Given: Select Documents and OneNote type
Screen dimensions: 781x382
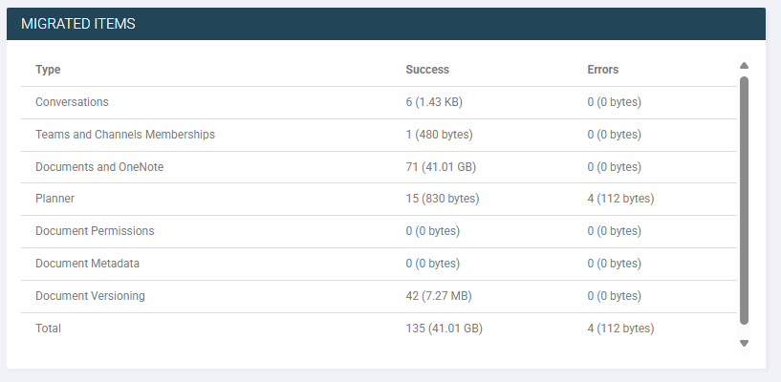Looking at the screenshot, I should tap(99, 167).
